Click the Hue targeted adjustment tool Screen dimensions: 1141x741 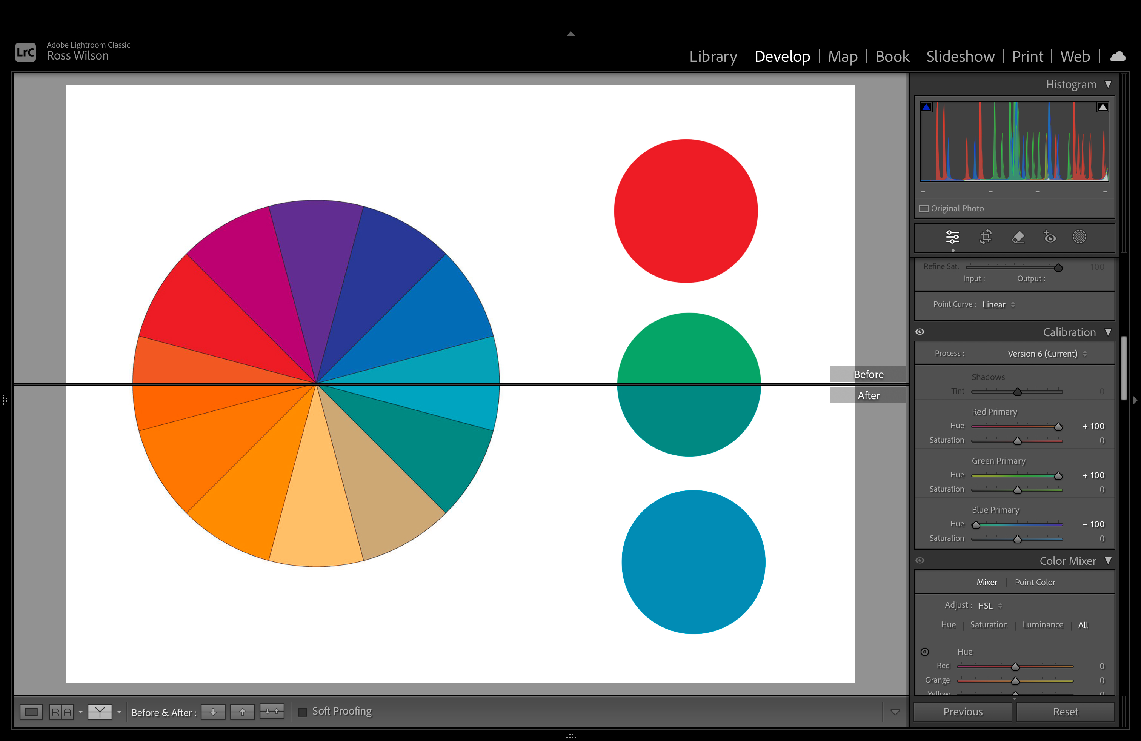(925, 652)
